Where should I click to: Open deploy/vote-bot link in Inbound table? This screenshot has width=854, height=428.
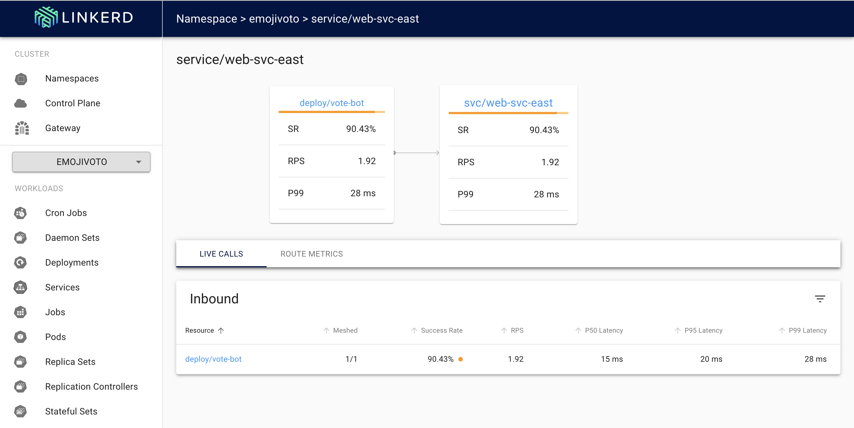coord(213,359)
